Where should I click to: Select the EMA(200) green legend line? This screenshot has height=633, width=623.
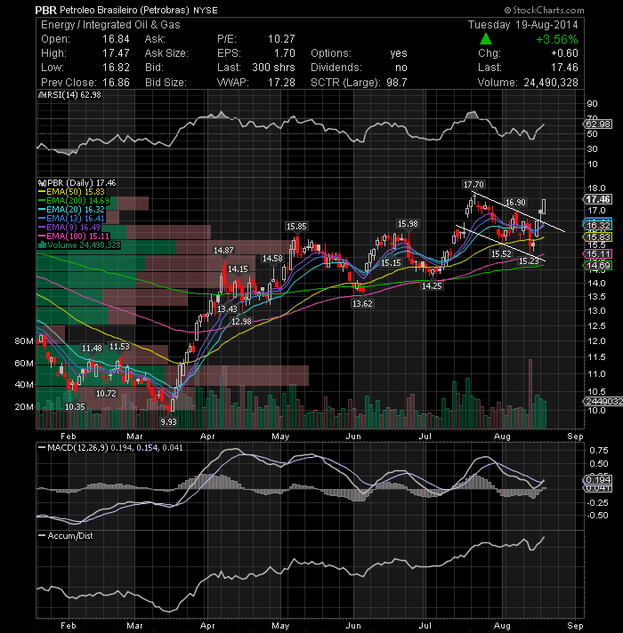coord(42,201)
